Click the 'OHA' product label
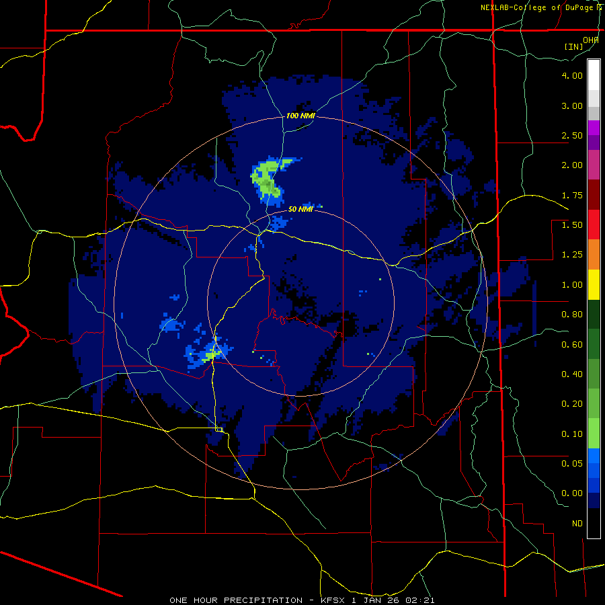This screenshot has width=605, height=605. click(x=591, y=40)
